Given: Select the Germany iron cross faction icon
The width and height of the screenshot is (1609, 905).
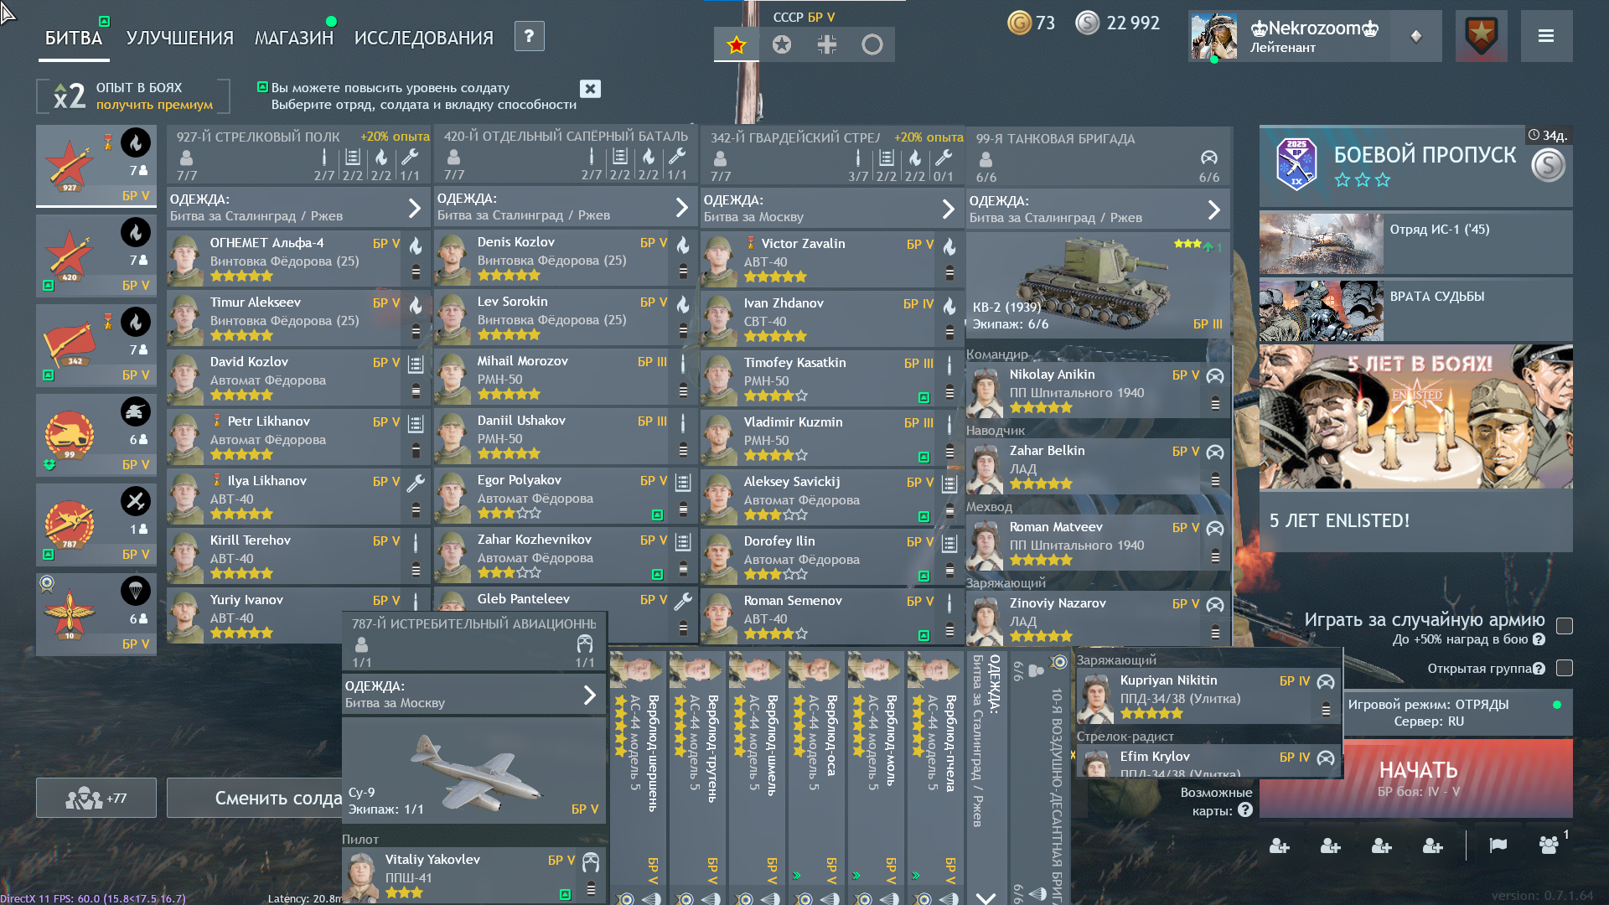Looking at the screenshot, I should [x=827, y=44].
